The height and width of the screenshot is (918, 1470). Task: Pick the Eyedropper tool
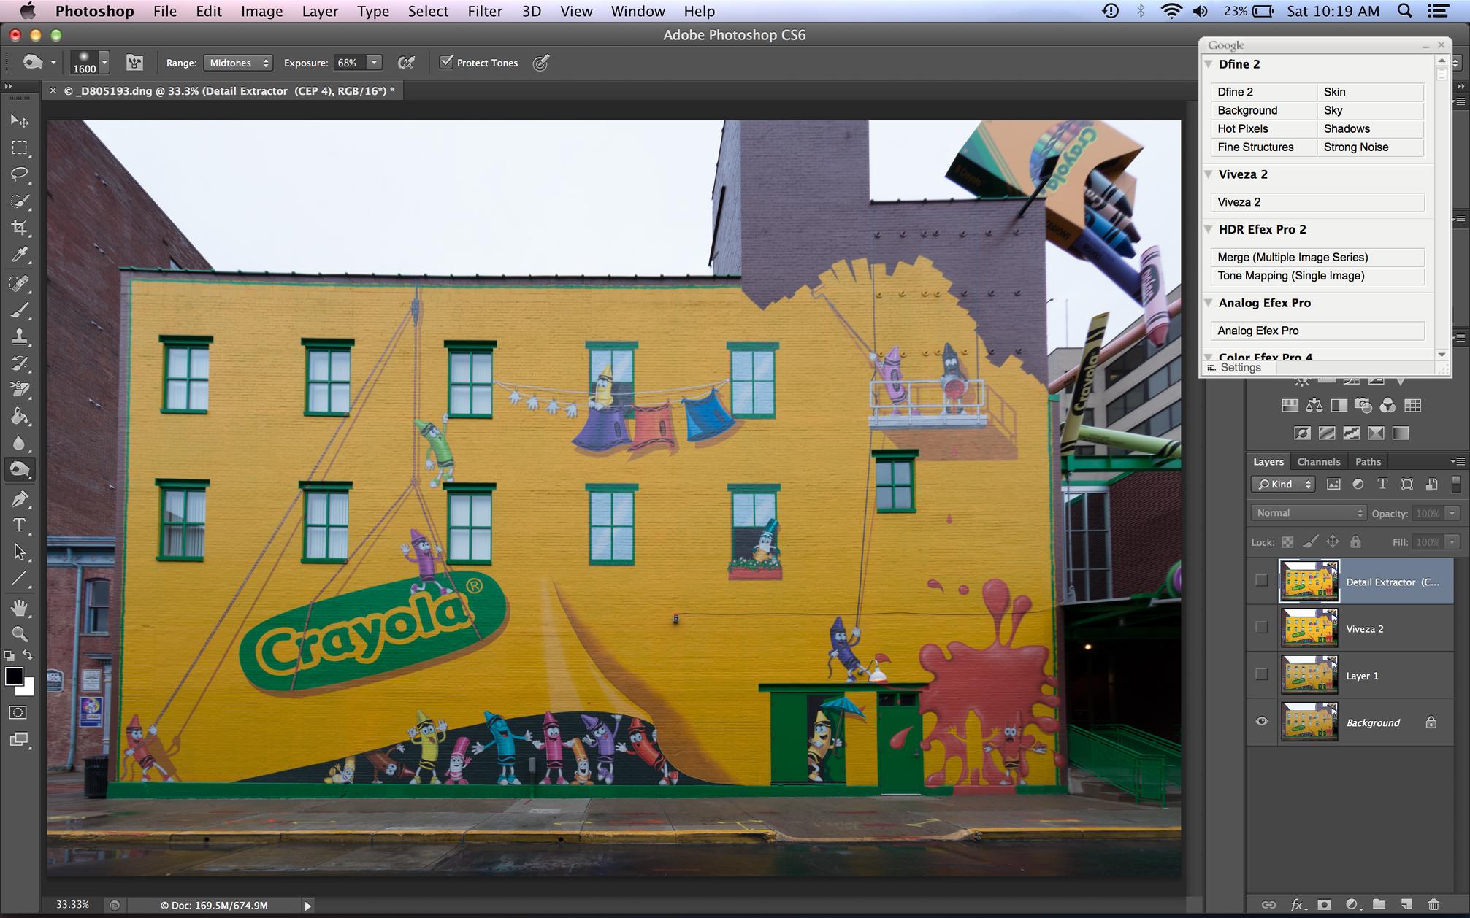(20, 255)
